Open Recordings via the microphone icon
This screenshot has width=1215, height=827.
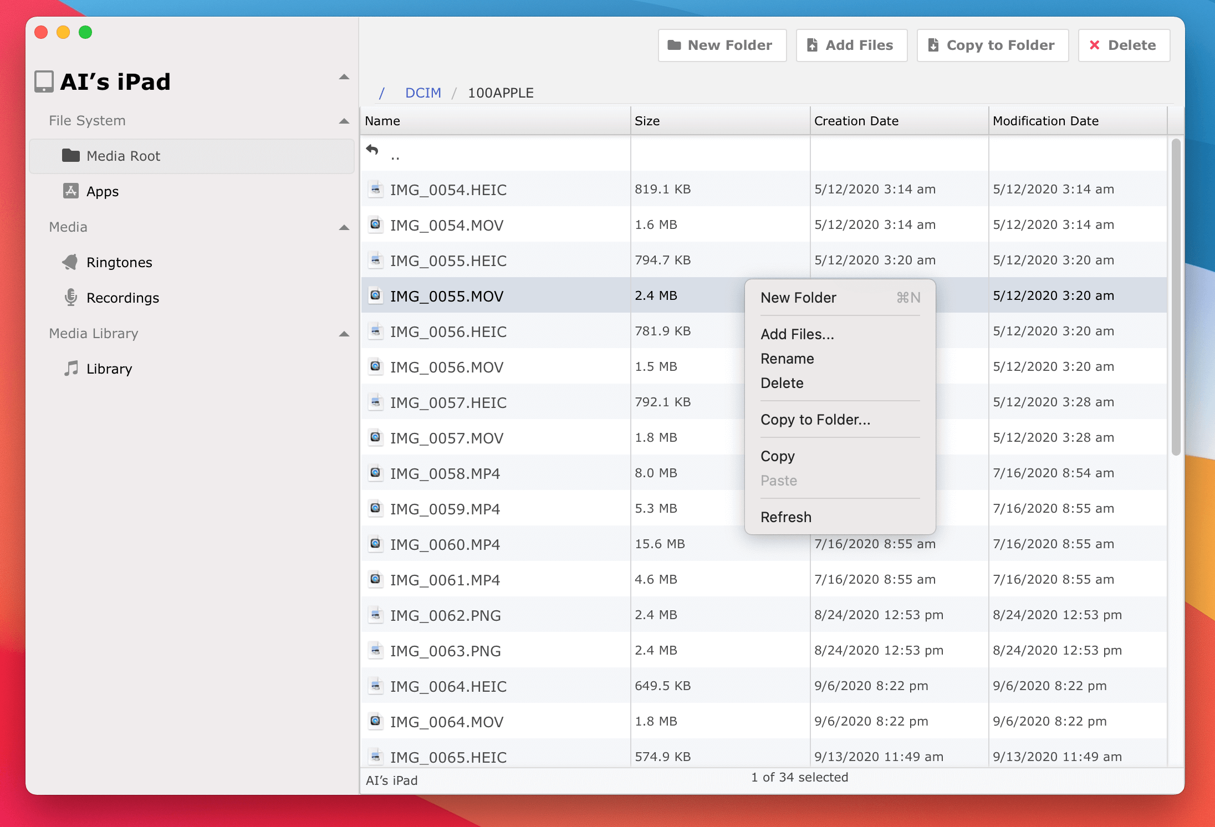(x=70, y=298)
